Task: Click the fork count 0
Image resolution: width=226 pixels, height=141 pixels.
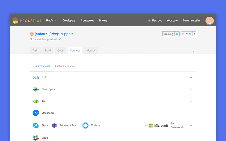Action: (194, 34)
